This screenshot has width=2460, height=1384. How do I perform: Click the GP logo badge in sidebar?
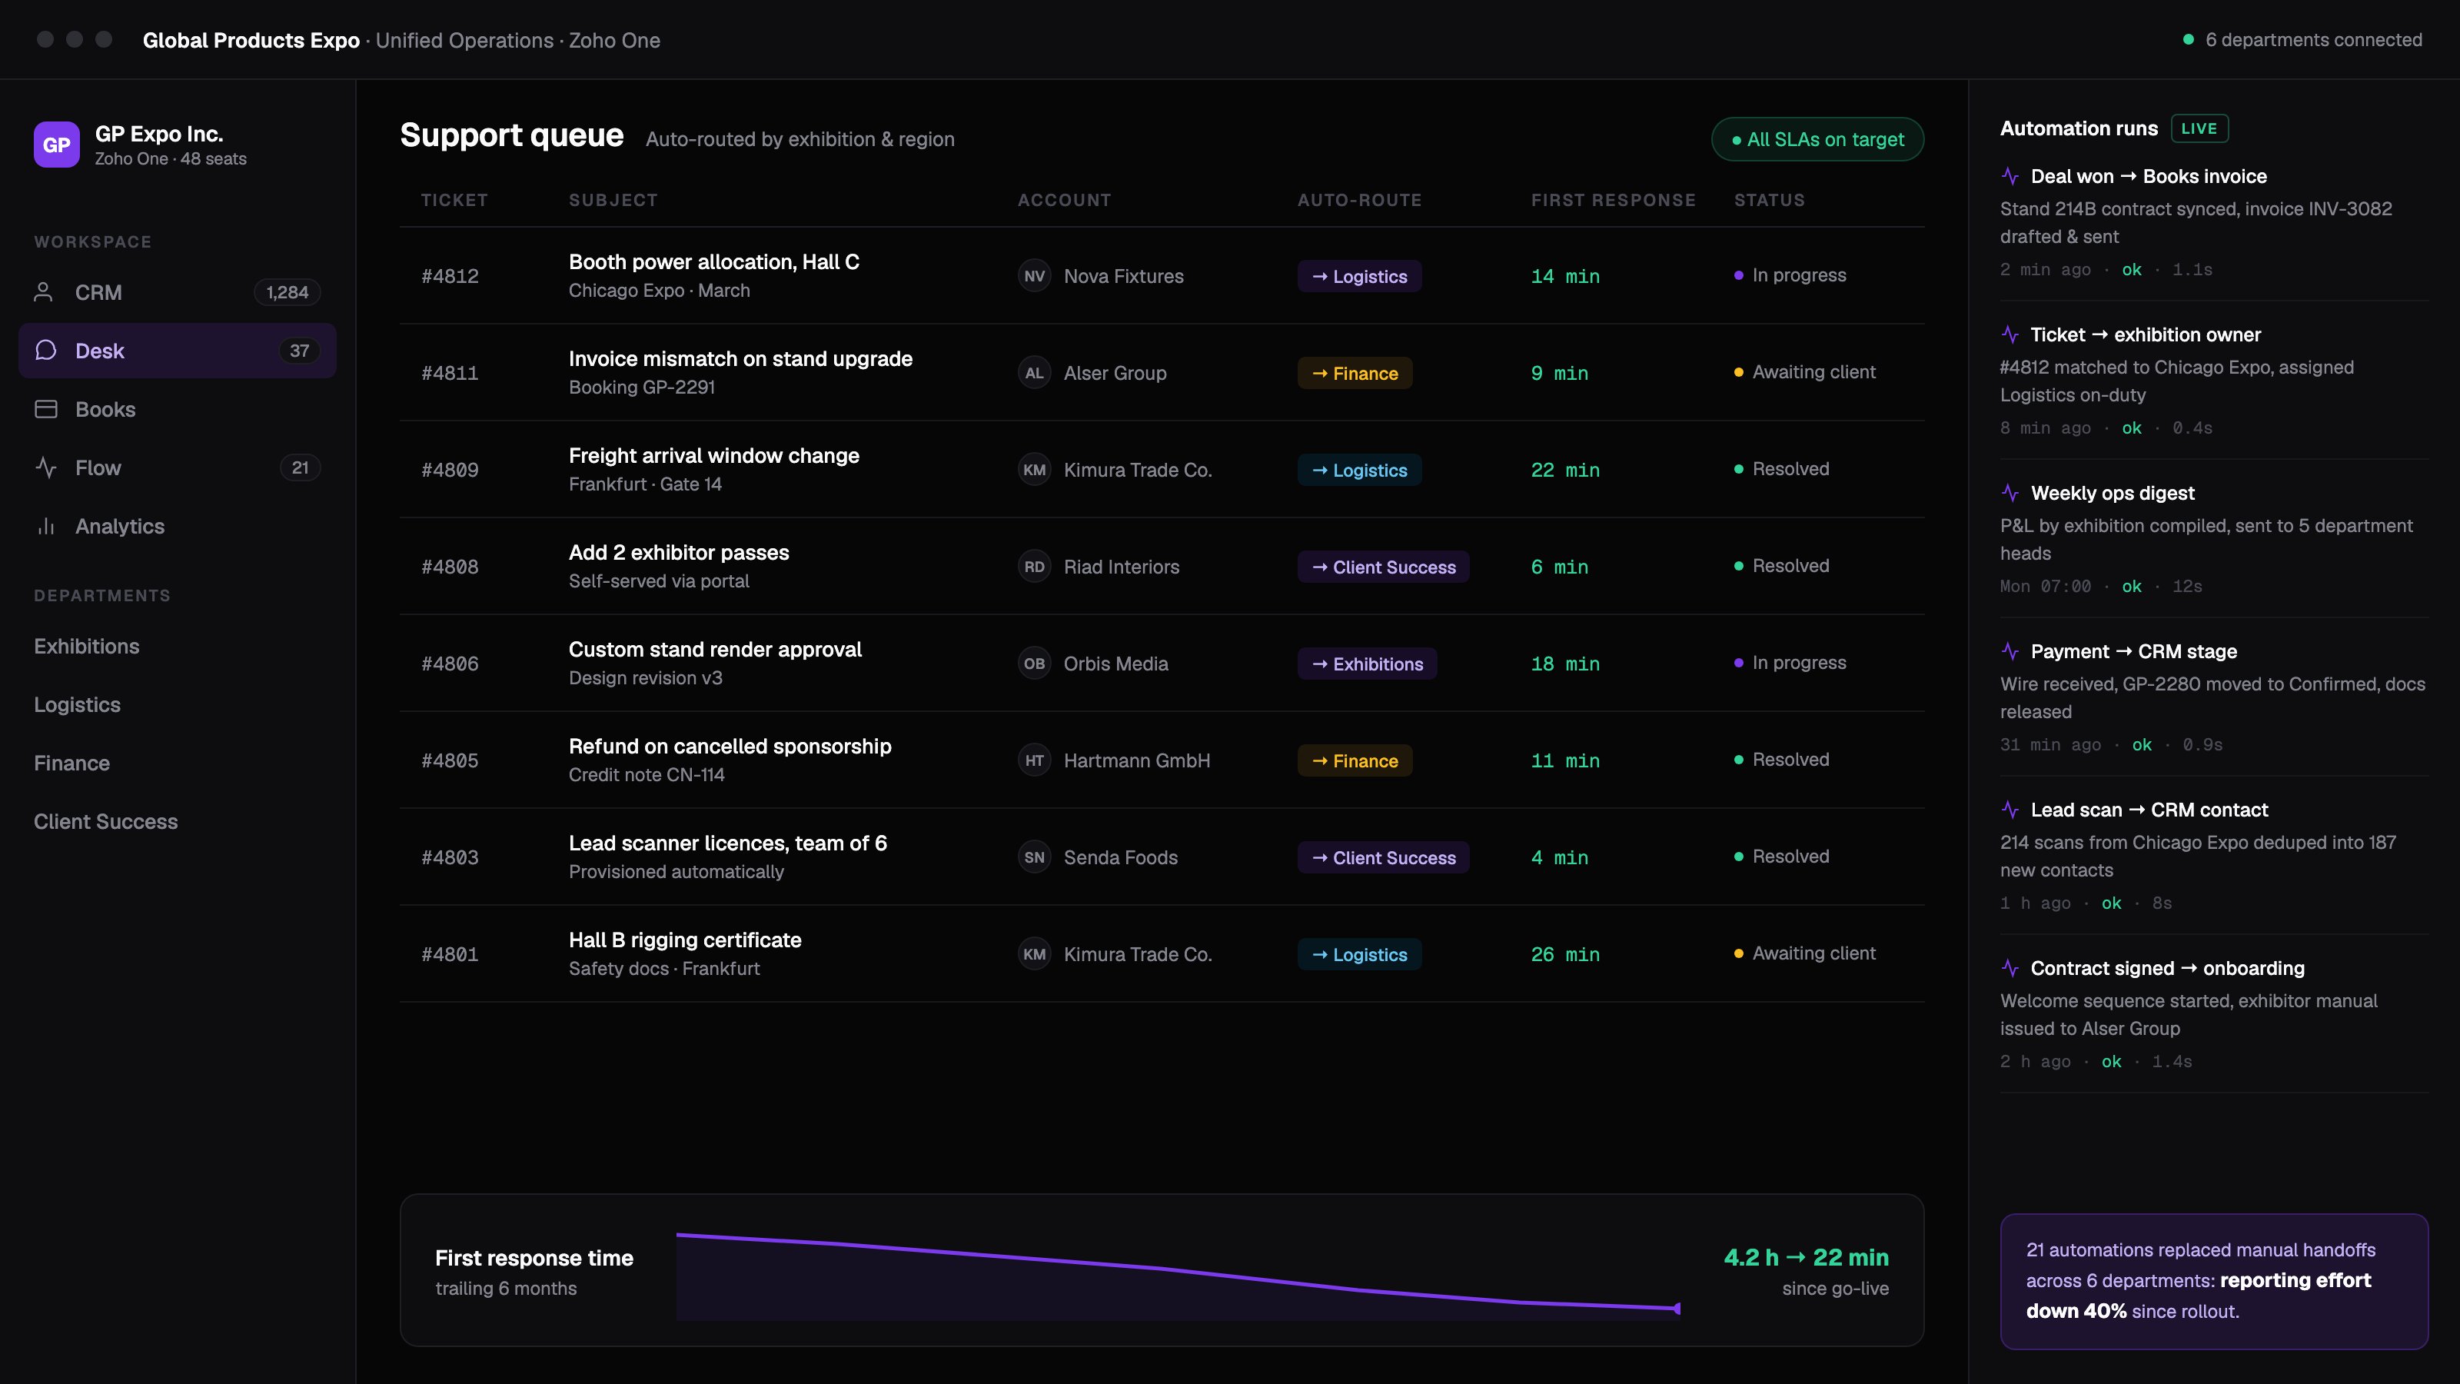(x=56, y=145)
